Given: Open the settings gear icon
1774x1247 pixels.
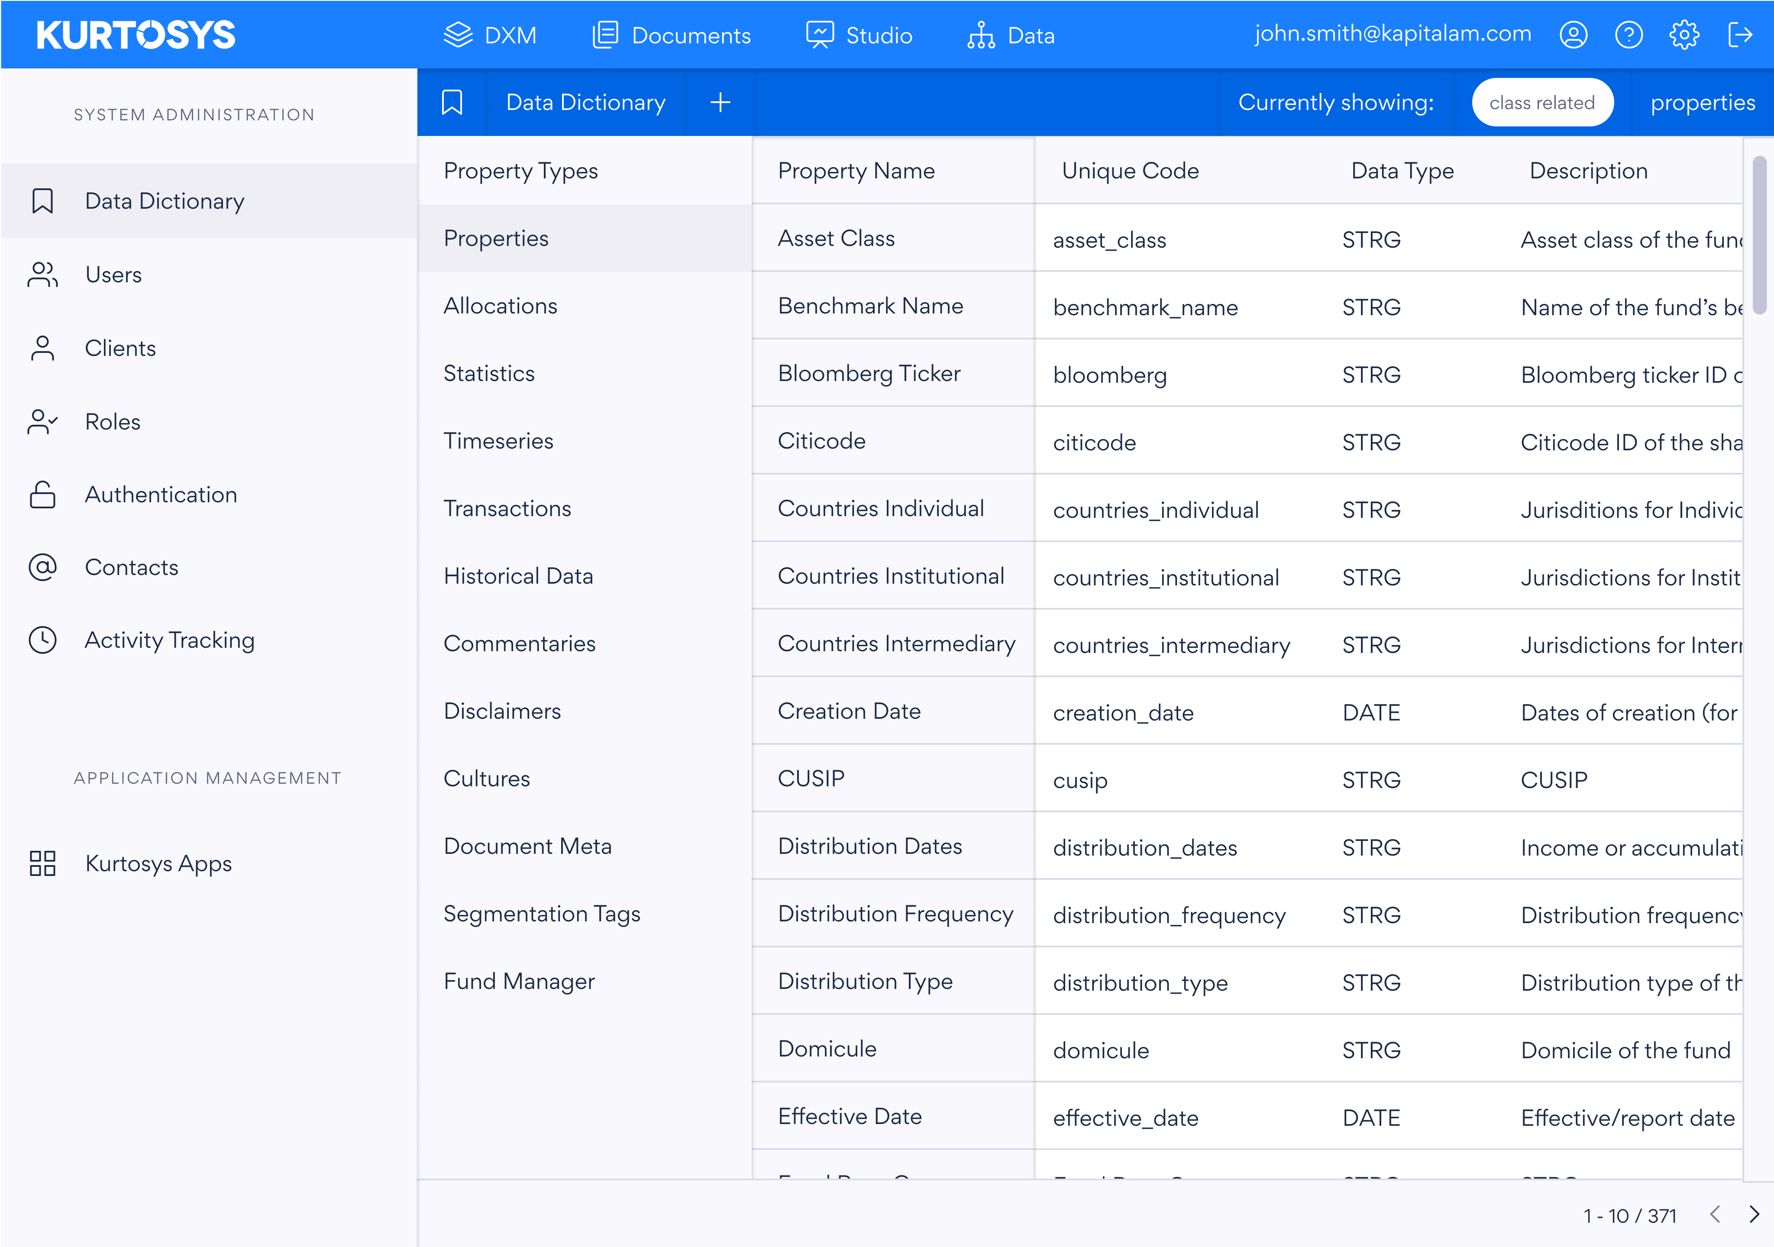Looking at the screenshot, I should click(x=1684, y=35).
